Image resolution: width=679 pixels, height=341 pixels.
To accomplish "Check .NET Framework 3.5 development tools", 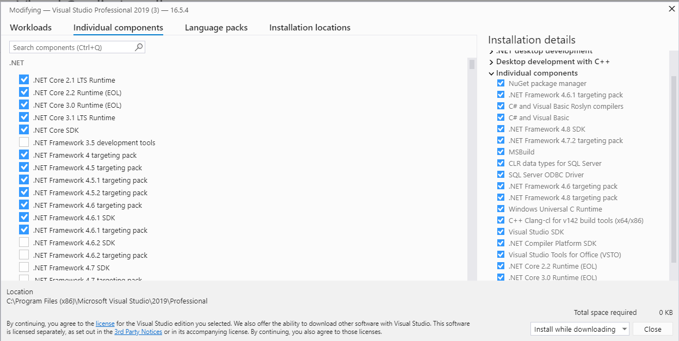I will coord(24,142).
